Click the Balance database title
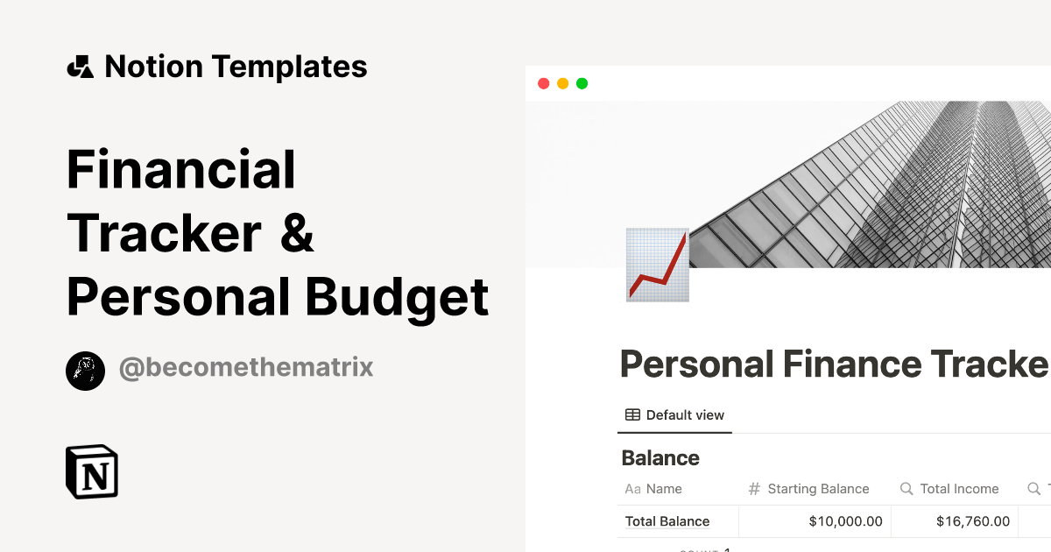 (x=660, y=457)
